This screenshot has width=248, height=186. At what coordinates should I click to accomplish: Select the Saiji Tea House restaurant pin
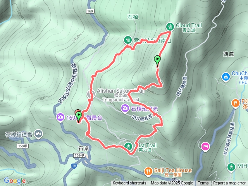point(148,171)
